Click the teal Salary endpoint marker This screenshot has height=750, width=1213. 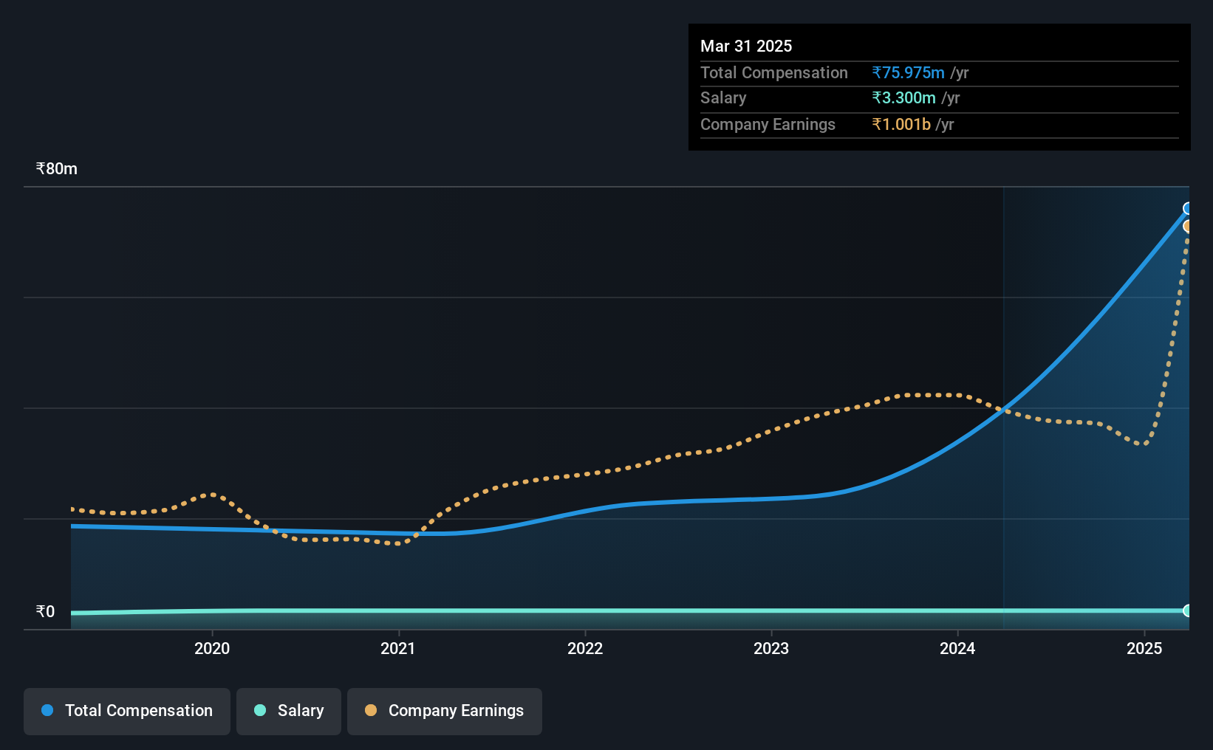coord(1188,610)
